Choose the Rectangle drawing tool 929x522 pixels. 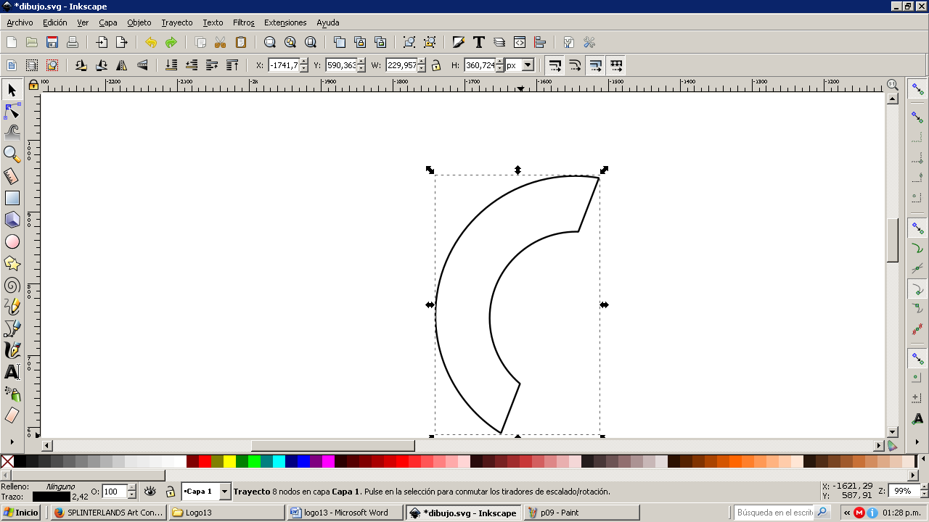(x=12, y=198)
